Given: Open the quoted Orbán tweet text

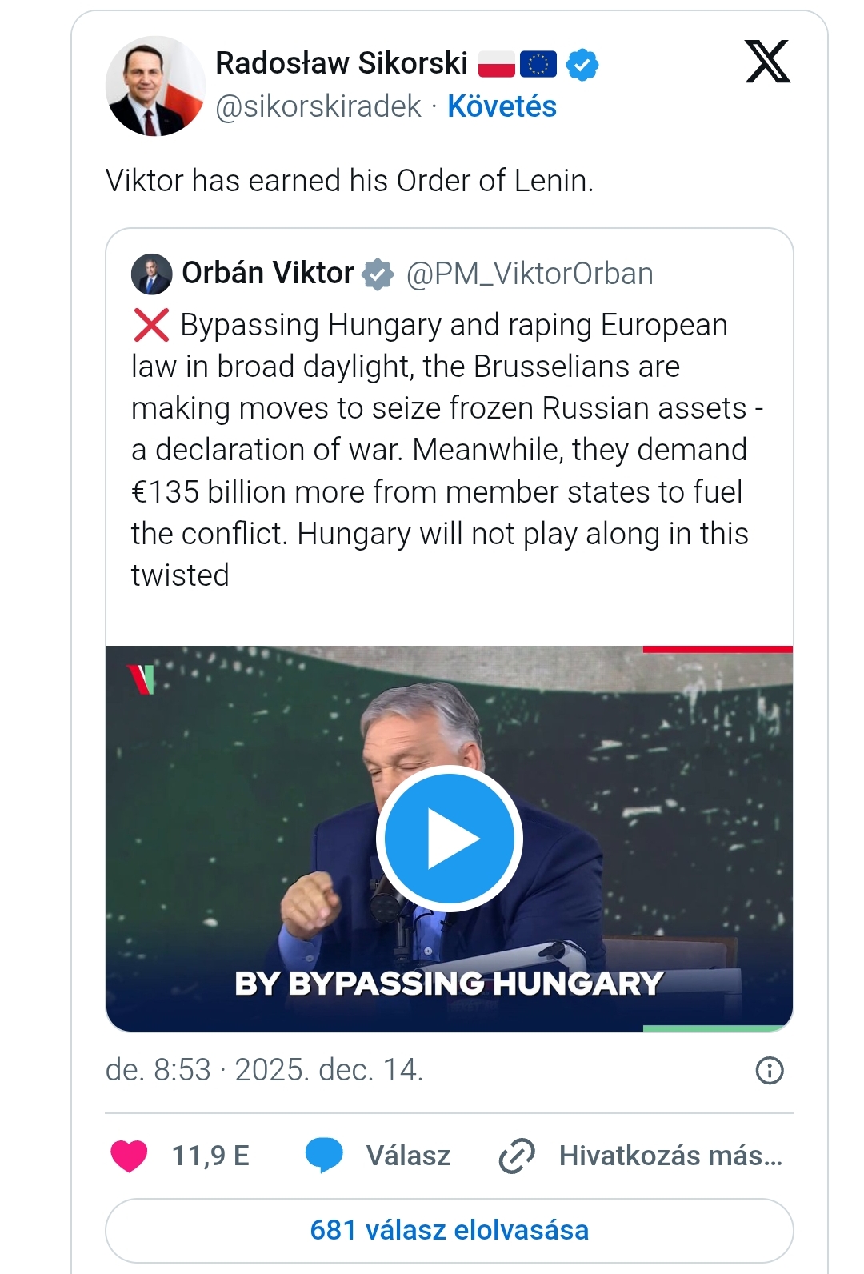Looking at the screenshot, I should [x=440, y=450].
